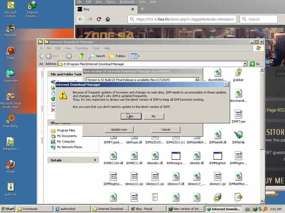The height and width of the screenshot is (213, 285).
Task: Select IDMIECC64.dll file icon
Action: point(113,158)
